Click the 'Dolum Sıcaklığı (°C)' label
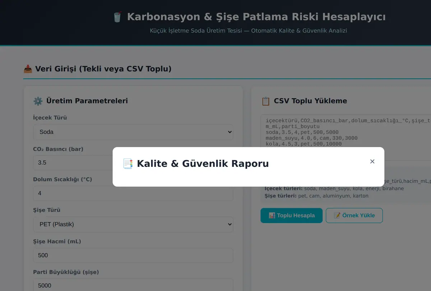The height and width of the screenshot is (291, 431). (62, 179)
